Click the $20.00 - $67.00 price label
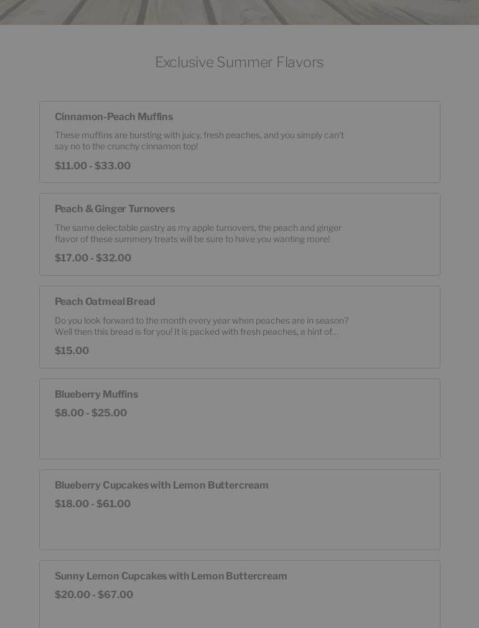 click(x=94, y=594)
